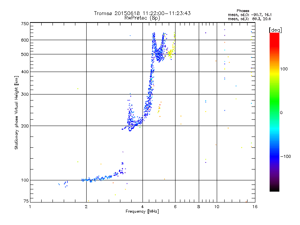300x225 pixels.
Task: Click the 'Stationary phase Virtual Height [km]' axis label
Action: (x=16, y=112)
